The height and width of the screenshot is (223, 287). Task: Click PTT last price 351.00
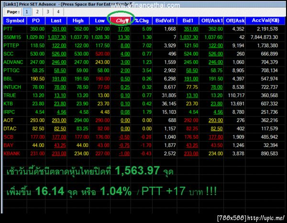[59, 29]
